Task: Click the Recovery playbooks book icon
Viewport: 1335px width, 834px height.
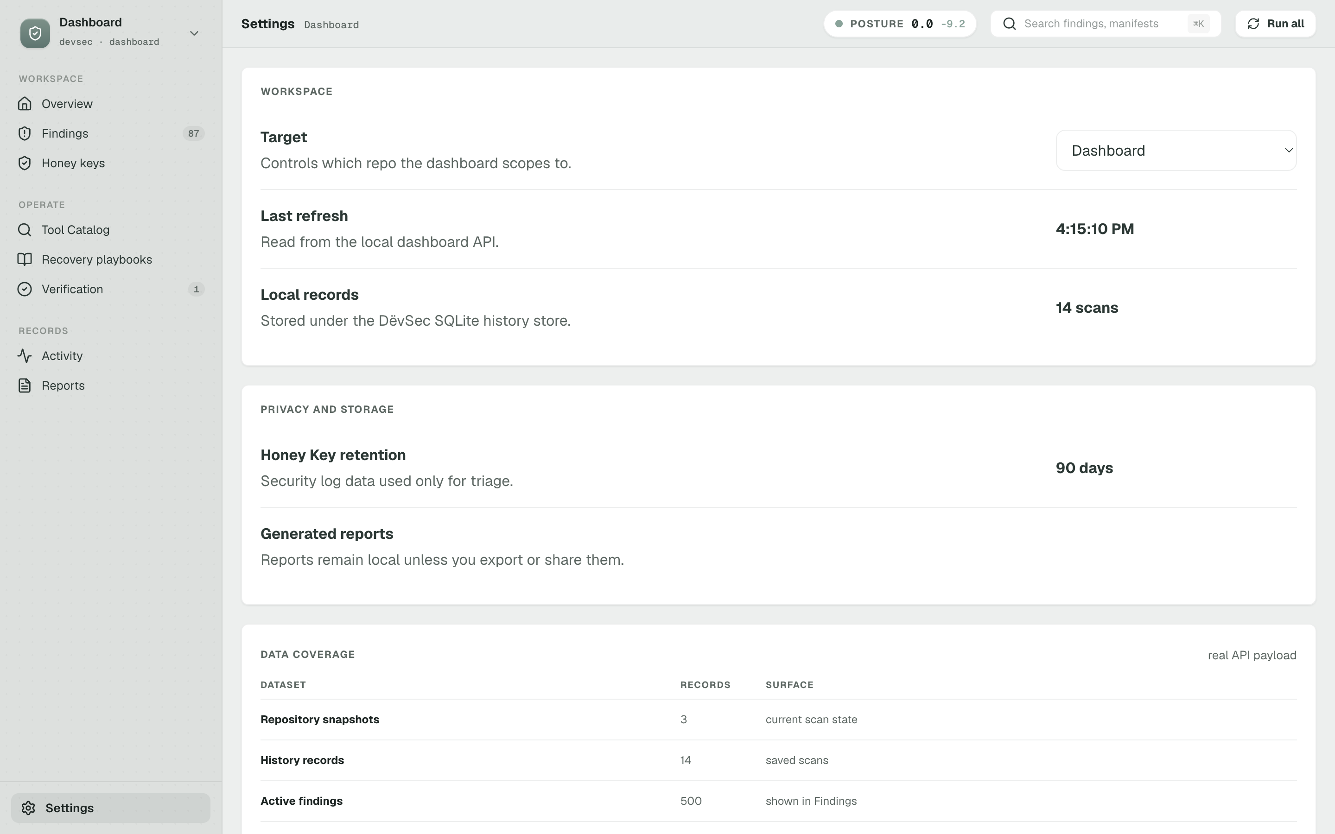Action: tap(25, 259)
